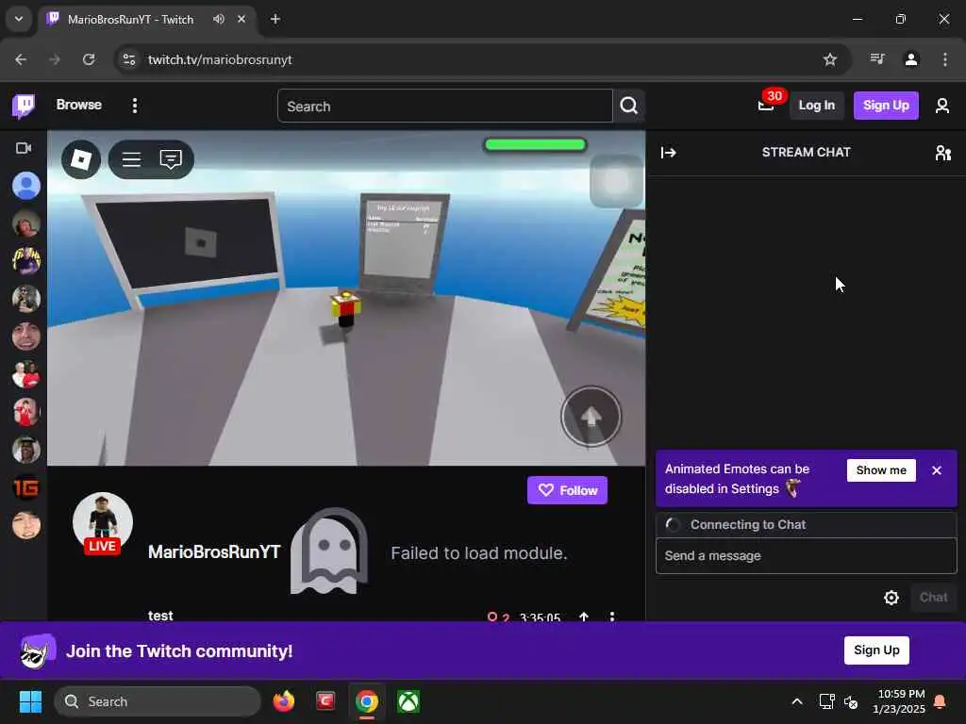Click Show me on the emotes notice
Viewport: 966px width, 724px height.
(x=881, y=470)
